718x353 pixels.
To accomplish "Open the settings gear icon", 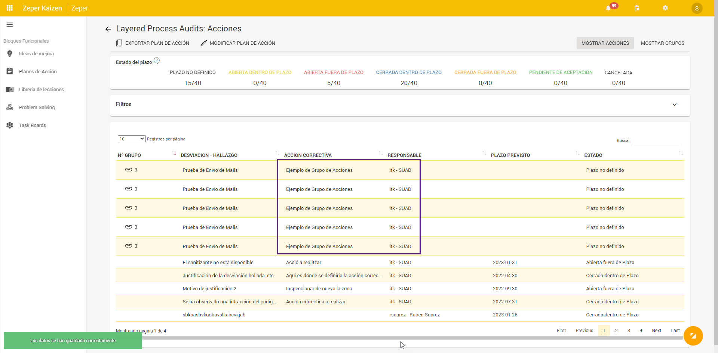I will coord(665,8).
